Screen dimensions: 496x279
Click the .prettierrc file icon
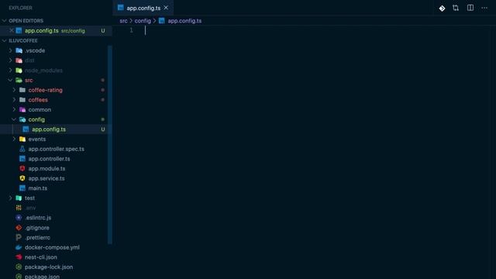[x=19, y=237]
